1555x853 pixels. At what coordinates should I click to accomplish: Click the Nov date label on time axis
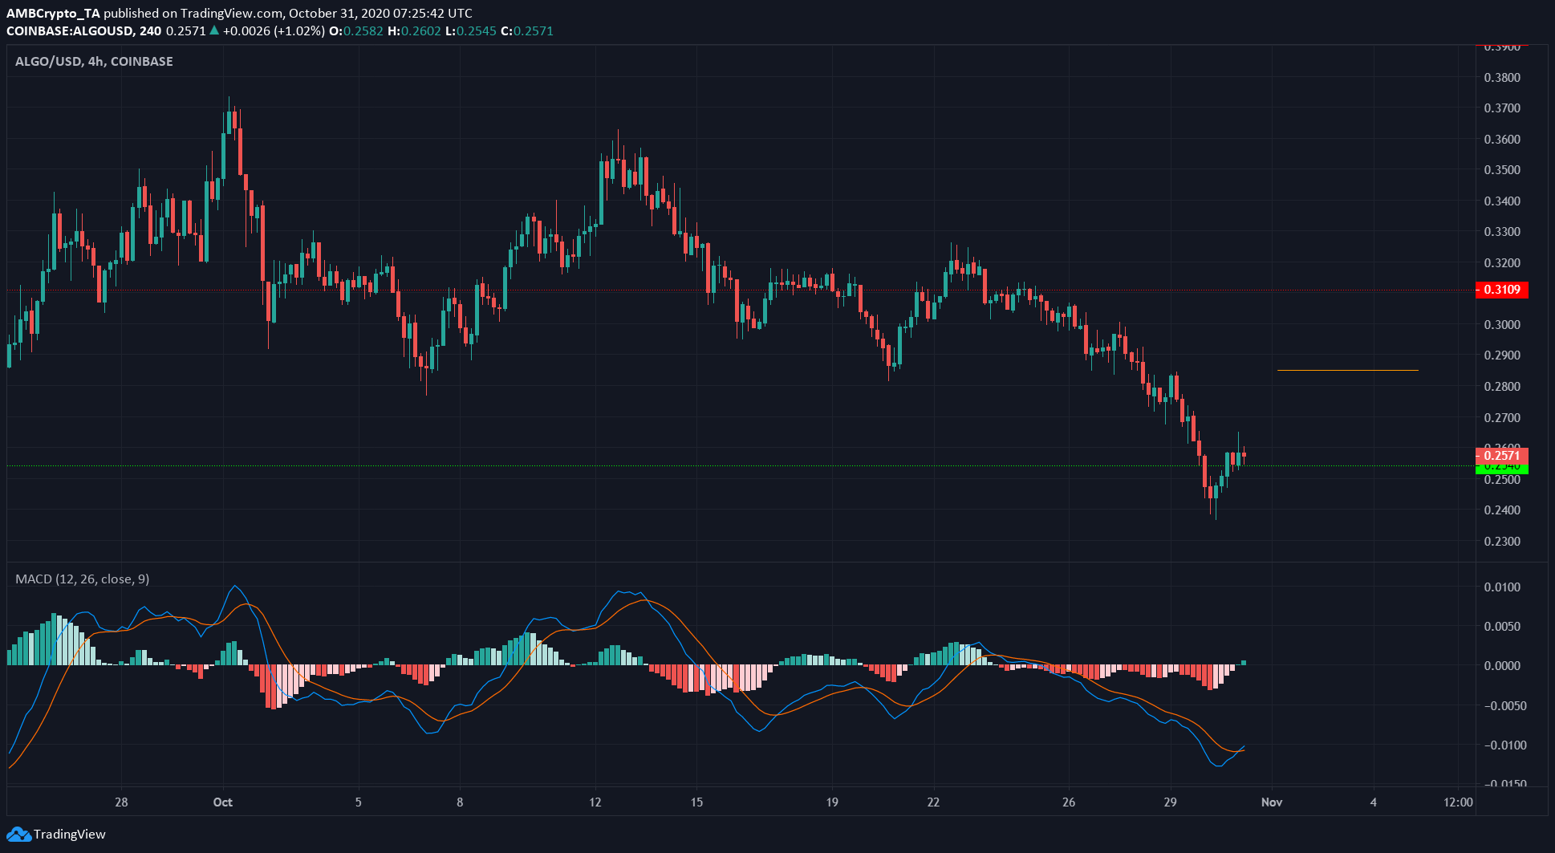coord(1272,802)
